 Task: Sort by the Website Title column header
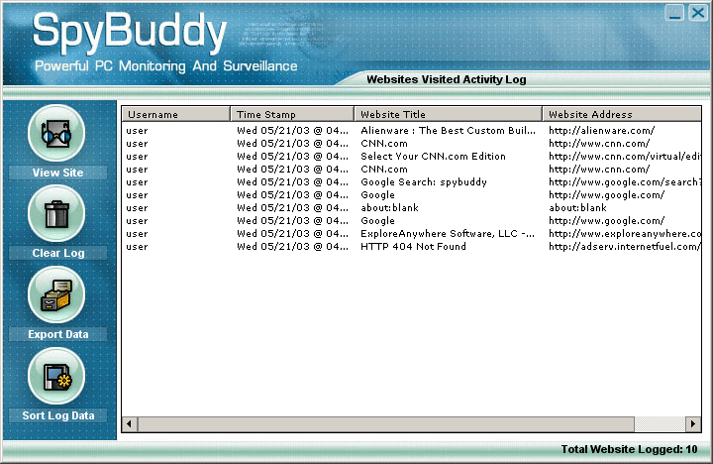pos(447,114)
